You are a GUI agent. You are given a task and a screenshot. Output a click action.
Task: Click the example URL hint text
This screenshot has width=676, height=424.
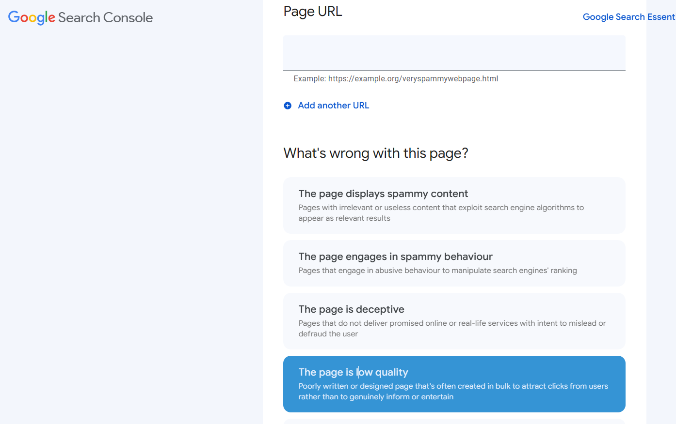tap(396, 78)
